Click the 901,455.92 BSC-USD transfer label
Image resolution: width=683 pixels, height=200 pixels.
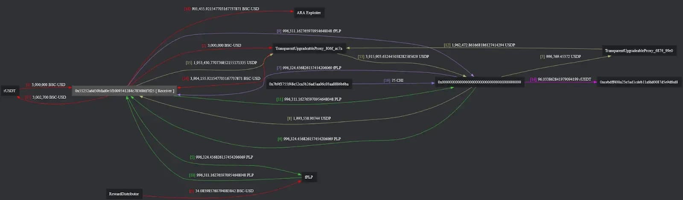[x=225, y=9]
